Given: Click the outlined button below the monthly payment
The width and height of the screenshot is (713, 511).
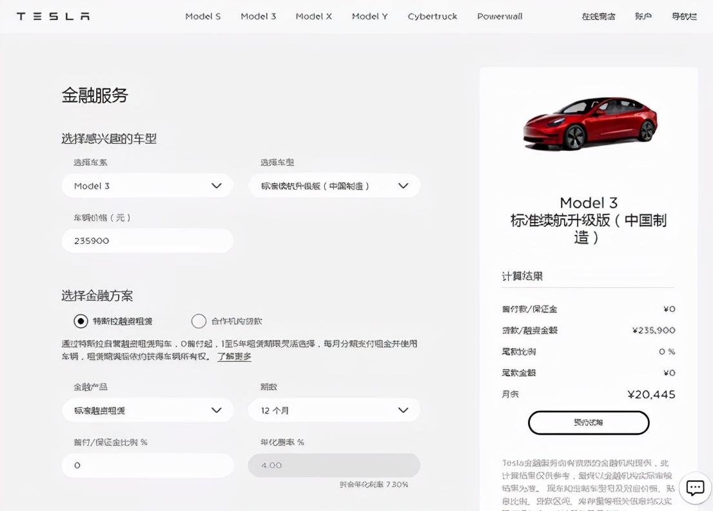Looking at the screenshot, I should pos(588,423).
